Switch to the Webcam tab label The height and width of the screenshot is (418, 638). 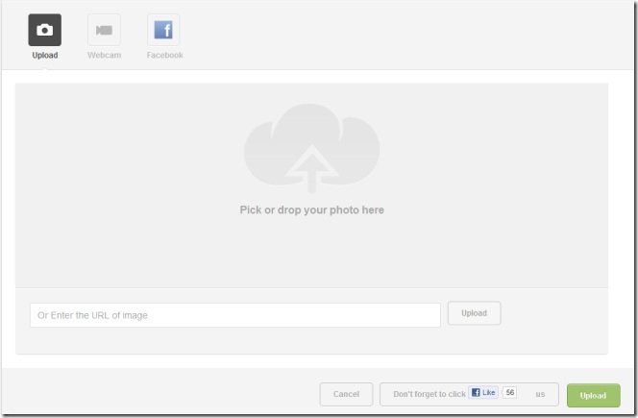[x=104, y=55]
